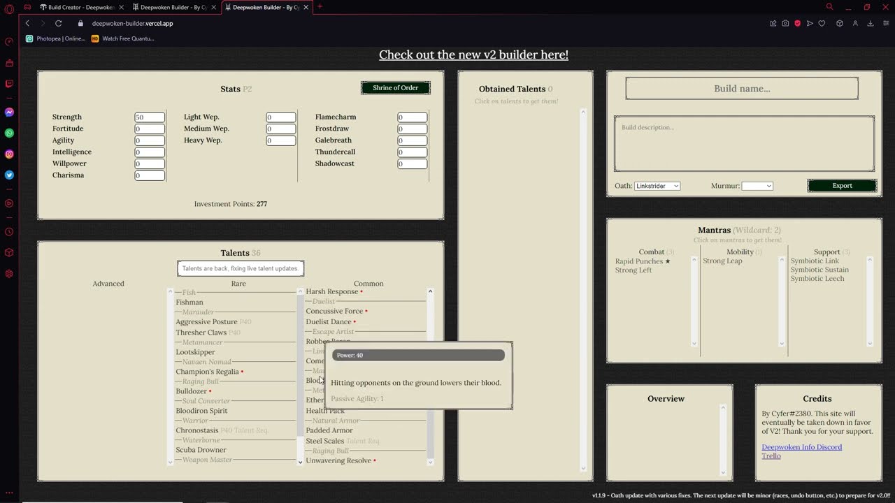895x503 pixels.
Task: Open Settings gear in sidebar
Action: coord(9,274)
